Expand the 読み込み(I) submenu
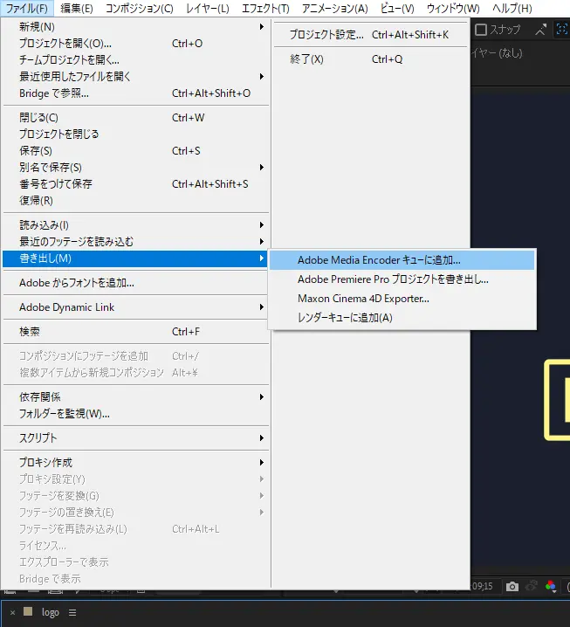 point(136,225)
